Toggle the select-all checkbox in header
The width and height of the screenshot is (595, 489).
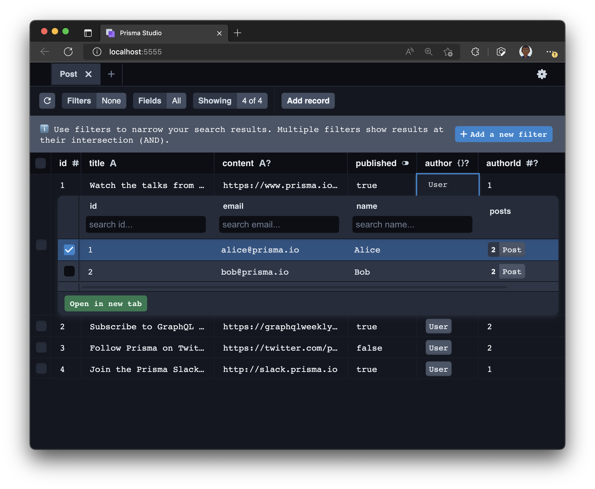[x=41, y=163]
